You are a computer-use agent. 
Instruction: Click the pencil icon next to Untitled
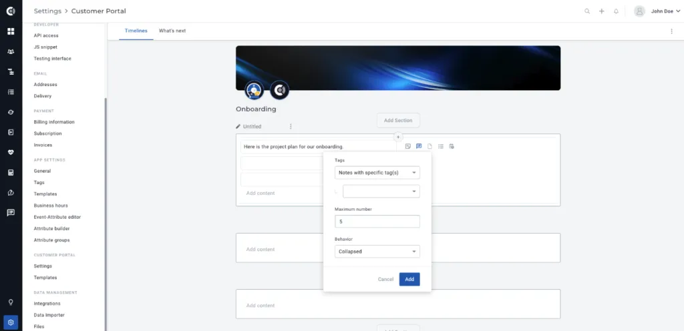(x=238, y=126)
